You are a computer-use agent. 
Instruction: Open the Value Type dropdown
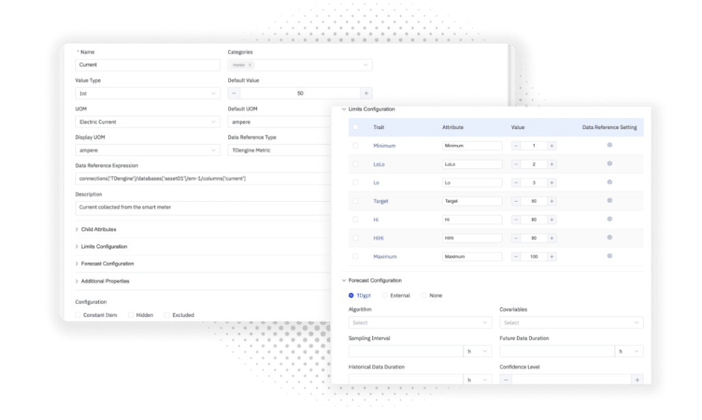(147, 93)
